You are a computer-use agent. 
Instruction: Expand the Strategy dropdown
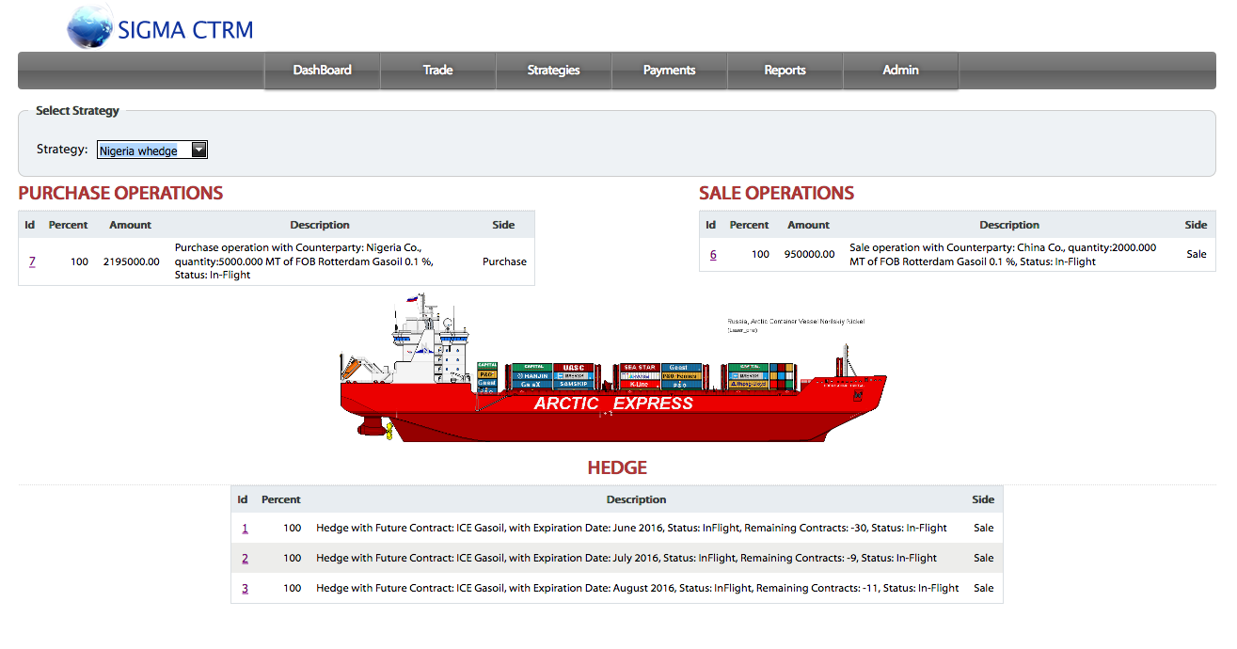tap(151, 150)
